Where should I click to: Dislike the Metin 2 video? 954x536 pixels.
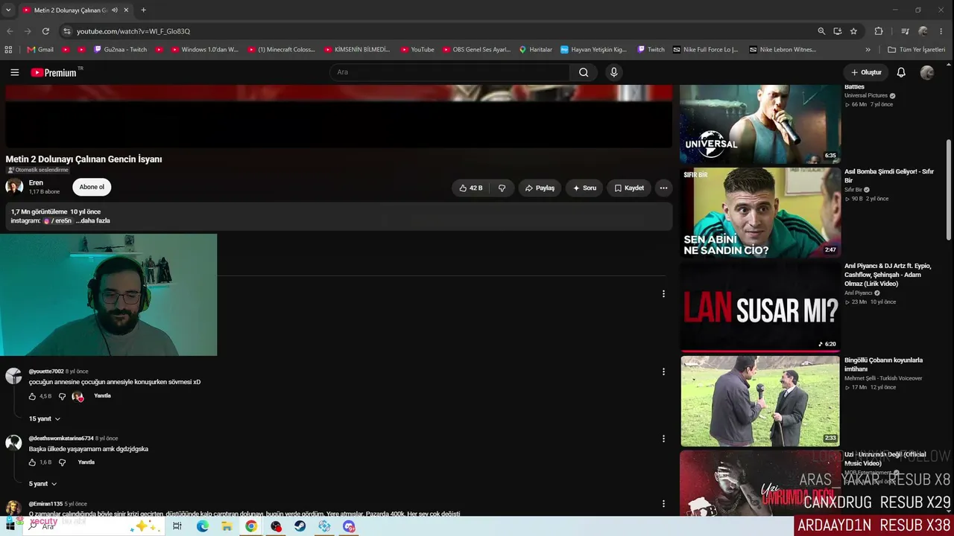pyautogui.click(x=502, y=188)
